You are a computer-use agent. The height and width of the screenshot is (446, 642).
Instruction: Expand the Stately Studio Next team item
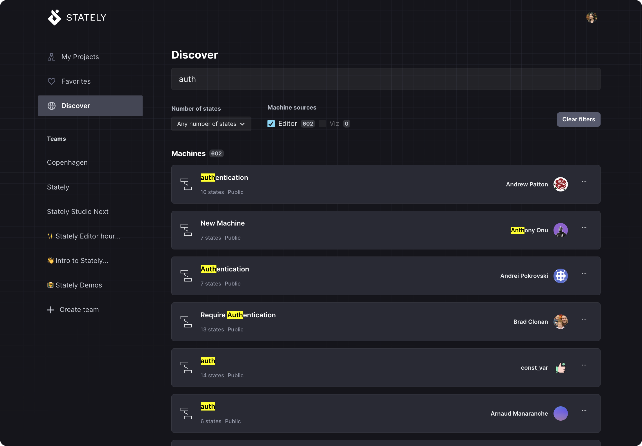(x=78, y=211)
